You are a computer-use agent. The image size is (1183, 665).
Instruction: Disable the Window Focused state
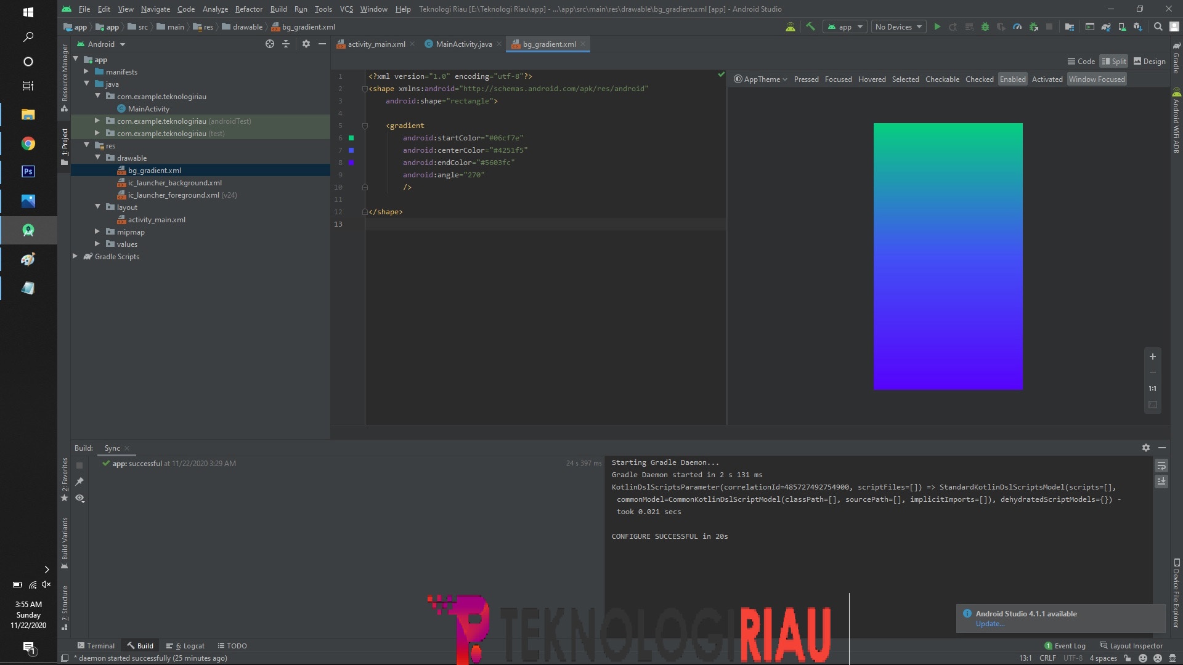tap(1097, 79)
